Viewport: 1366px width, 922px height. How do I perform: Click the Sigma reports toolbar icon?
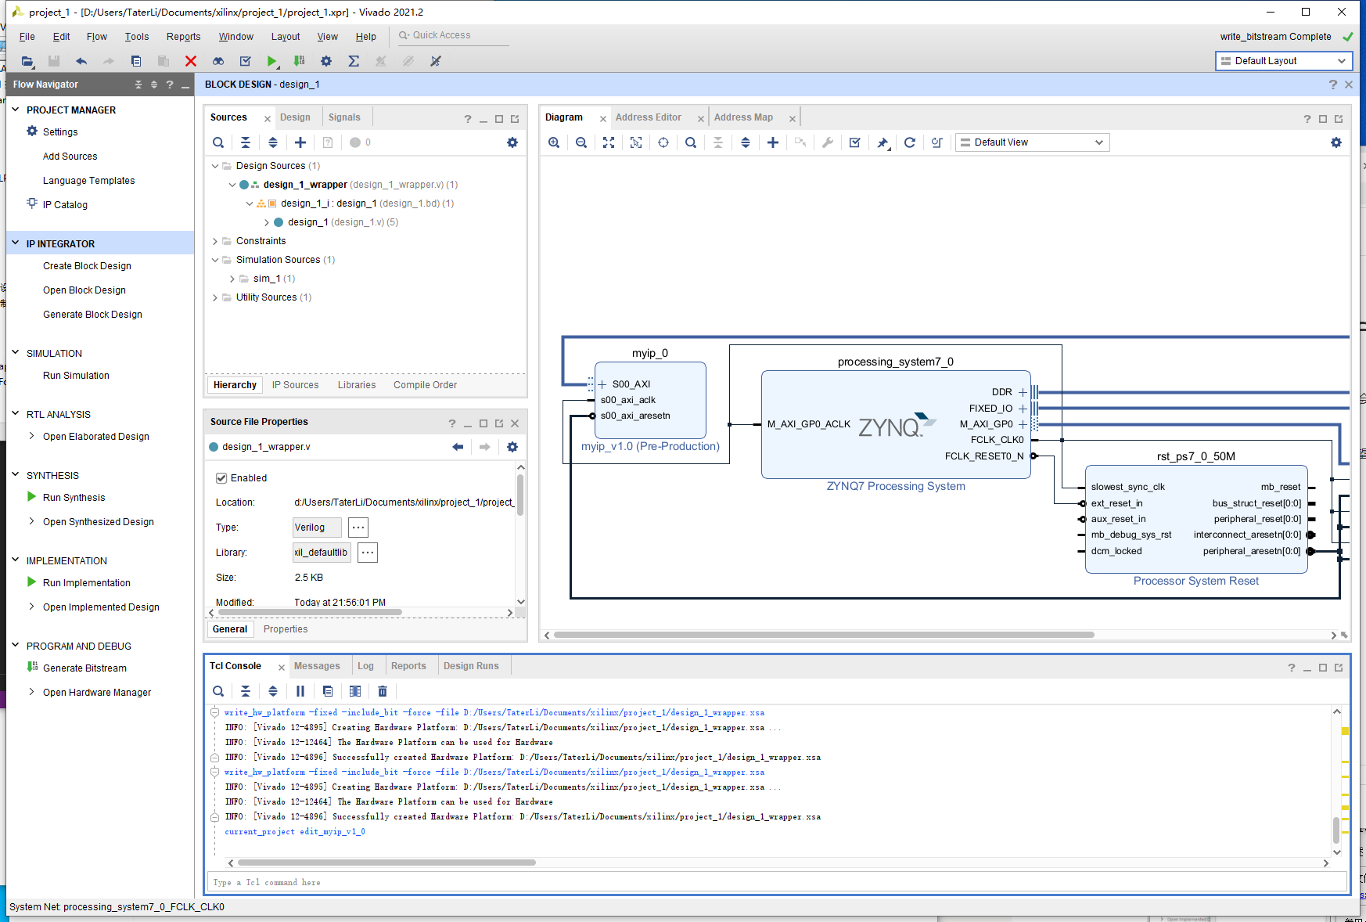pyautogui.click(x=354, y=61)
